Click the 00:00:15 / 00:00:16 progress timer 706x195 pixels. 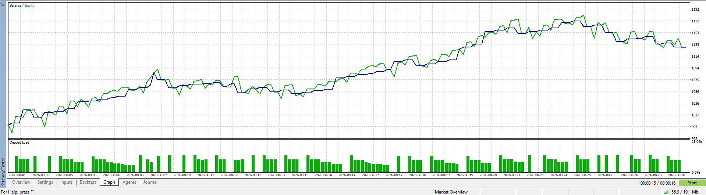(x=658, y=183)
